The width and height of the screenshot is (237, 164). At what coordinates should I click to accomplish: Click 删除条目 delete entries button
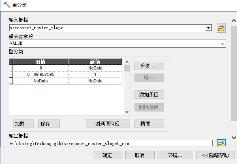[149, 107]
